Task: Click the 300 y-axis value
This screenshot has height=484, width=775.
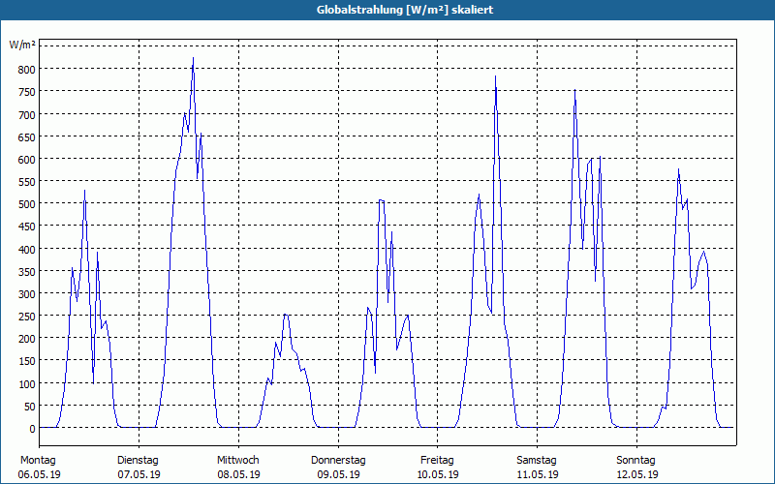Action: tap(27, 295)
